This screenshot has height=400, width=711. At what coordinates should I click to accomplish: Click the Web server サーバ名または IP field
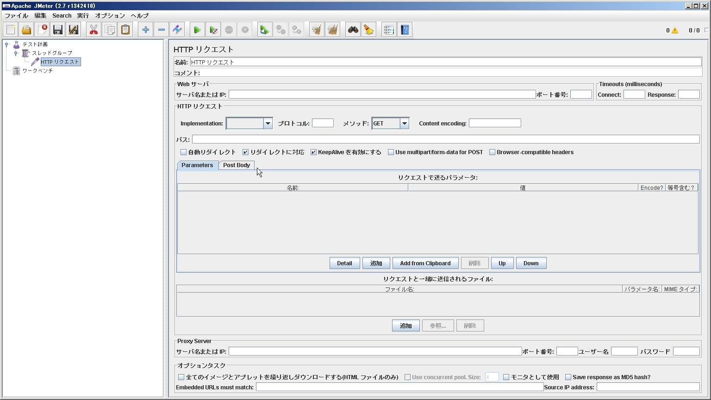(382, 94)
